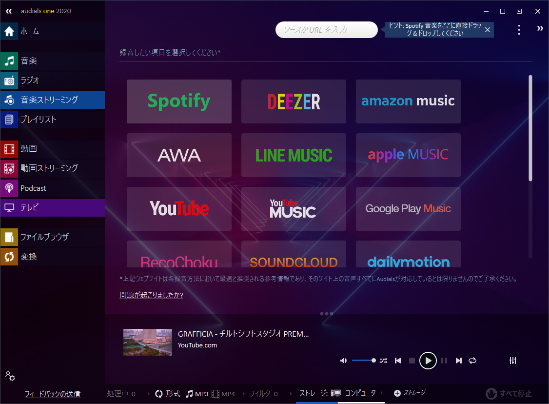Choose コンピュータ storage location
Screen dimensions: 549x404
[x=353, y=393]
